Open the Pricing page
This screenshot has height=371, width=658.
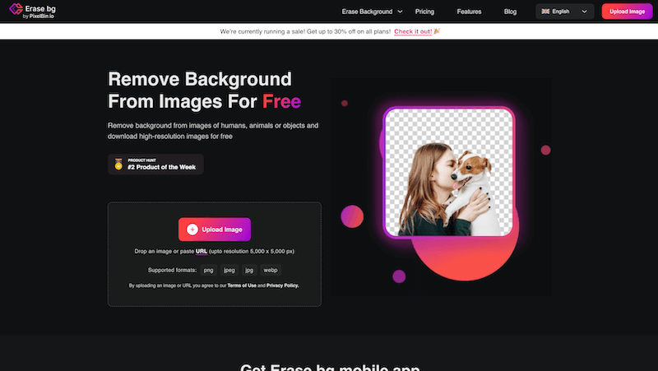424,12
